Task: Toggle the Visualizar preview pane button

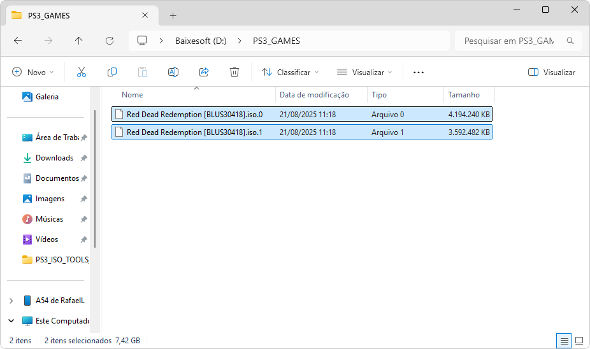Action: 552,72
